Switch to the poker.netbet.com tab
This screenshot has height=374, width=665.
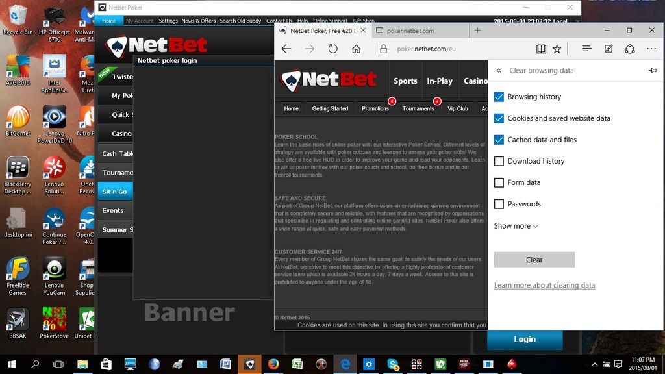tap(421, 31)
